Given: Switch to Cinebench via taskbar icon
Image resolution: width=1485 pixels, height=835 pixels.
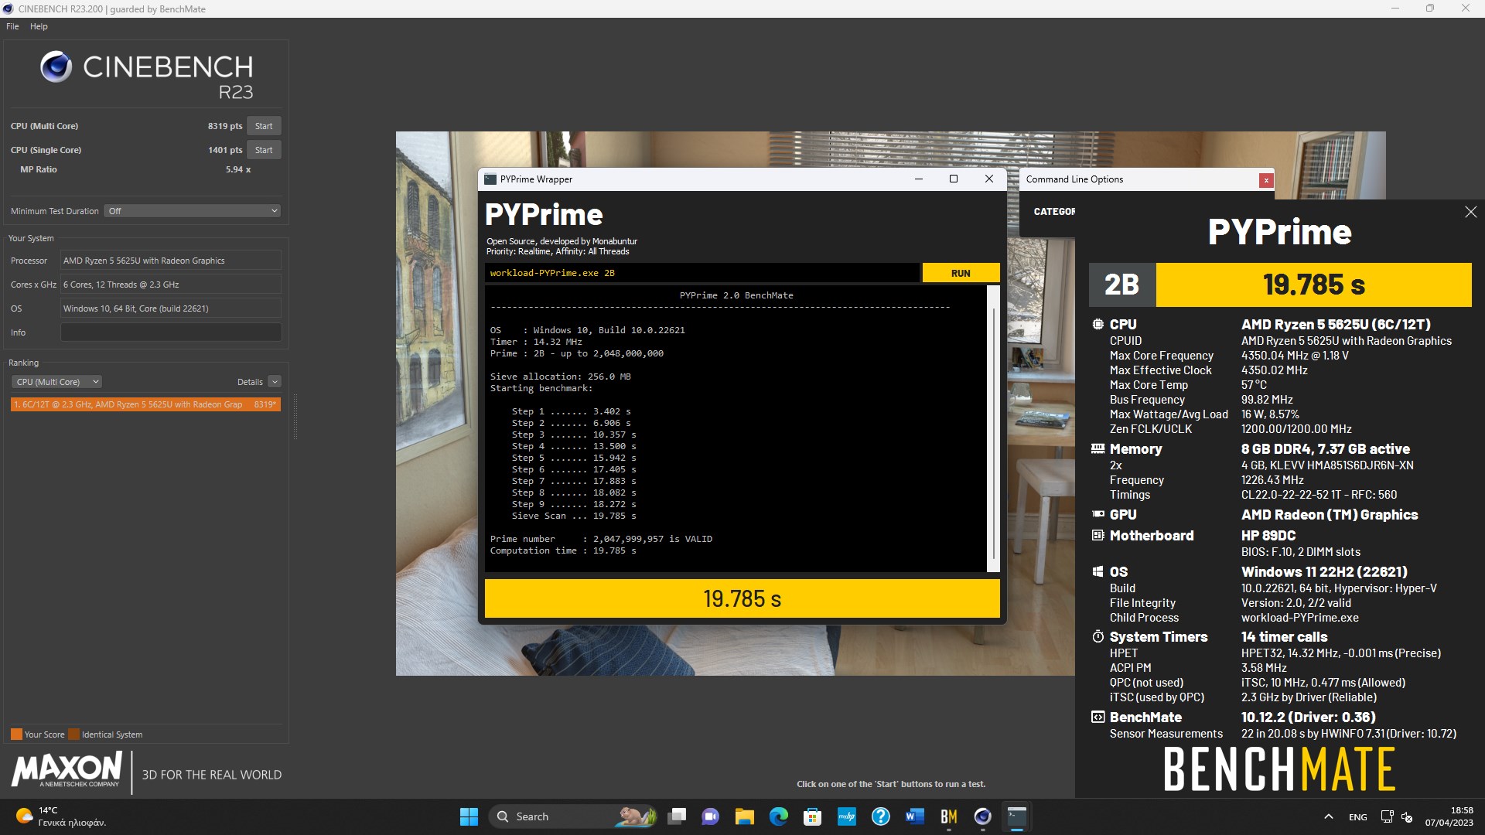Looking at the screenshot, I should pyautogui.click(x=983, y=816).
